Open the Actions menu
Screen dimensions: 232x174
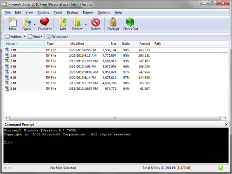pos(43,13)
